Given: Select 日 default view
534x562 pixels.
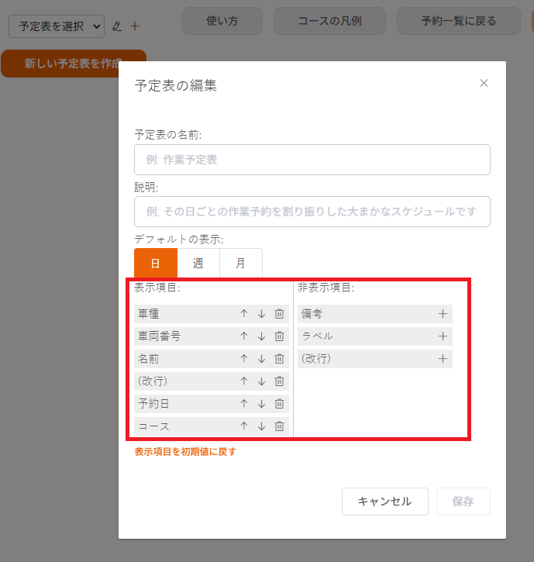Looking at the screenshot, I should coord(155,264).
